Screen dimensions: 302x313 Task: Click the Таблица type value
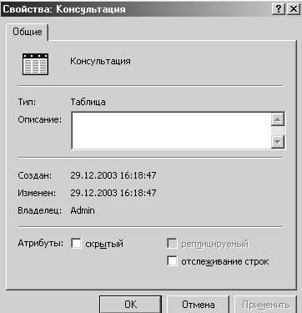[88, 102]
